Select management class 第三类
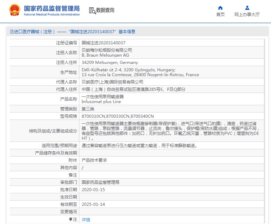 tap(88, 109)
